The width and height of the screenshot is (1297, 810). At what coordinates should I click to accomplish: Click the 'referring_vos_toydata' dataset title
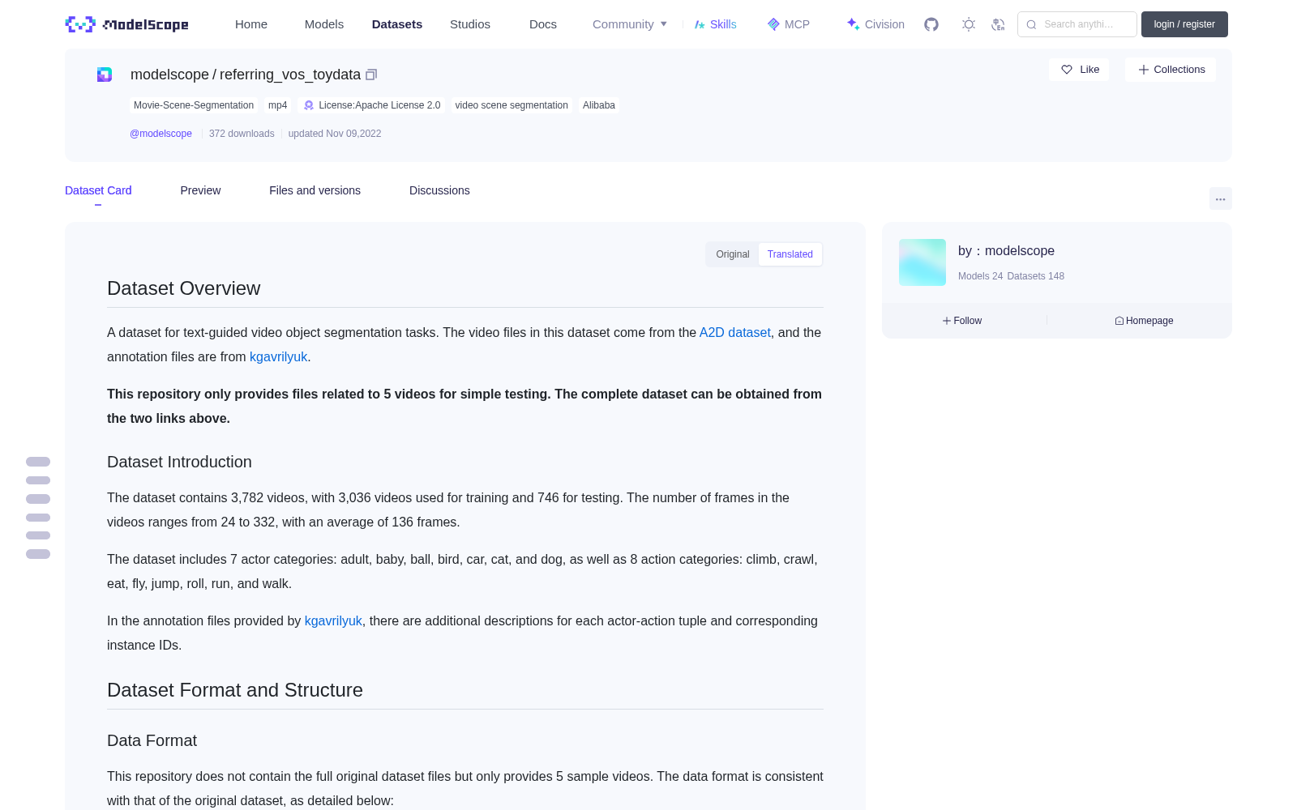coord(290,75)
